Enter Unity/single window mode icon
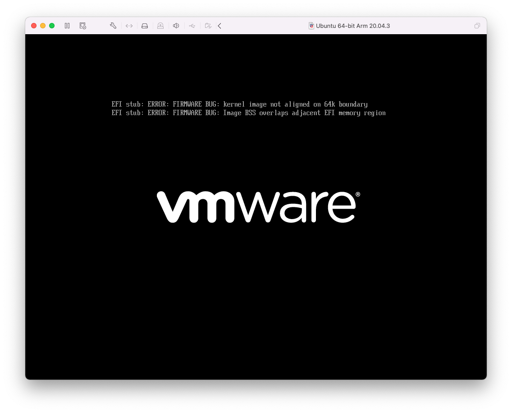Image resolution: width=512 pixels, height=413 pixels. (477, 26)
